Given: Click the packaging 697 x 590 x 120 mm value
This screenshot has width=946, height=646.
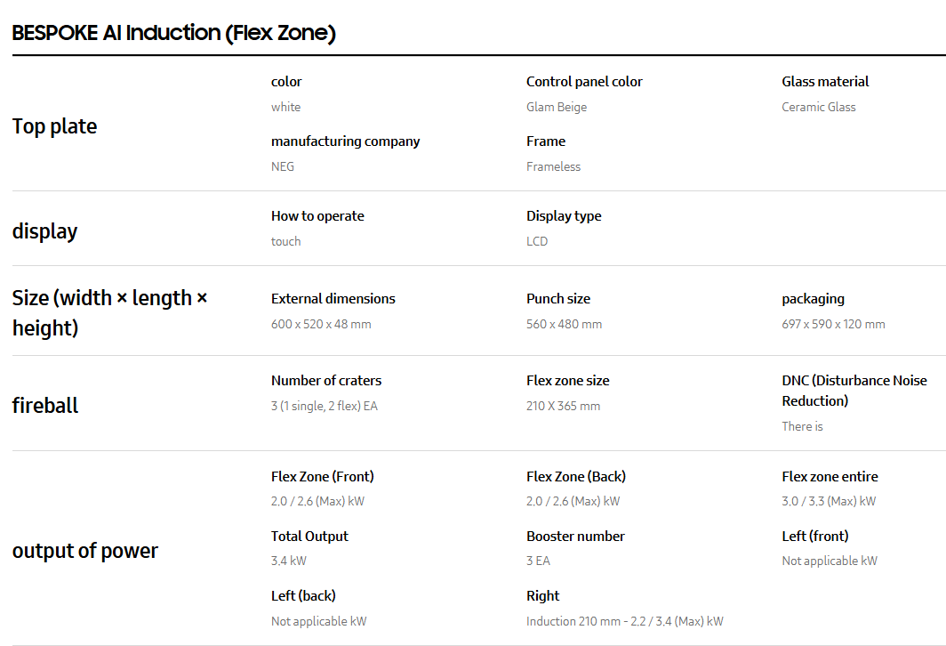Looking at the screenshot, I should 833,324.
